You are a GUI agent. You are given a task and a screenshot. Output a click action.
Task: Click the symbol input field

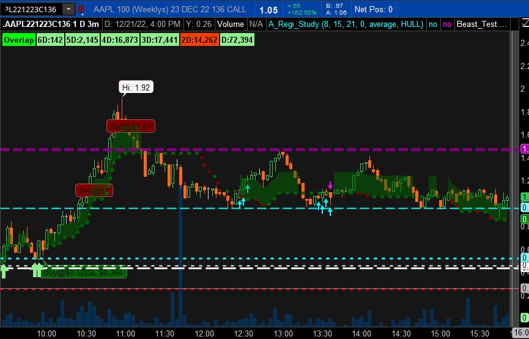(x=31, y=9)
